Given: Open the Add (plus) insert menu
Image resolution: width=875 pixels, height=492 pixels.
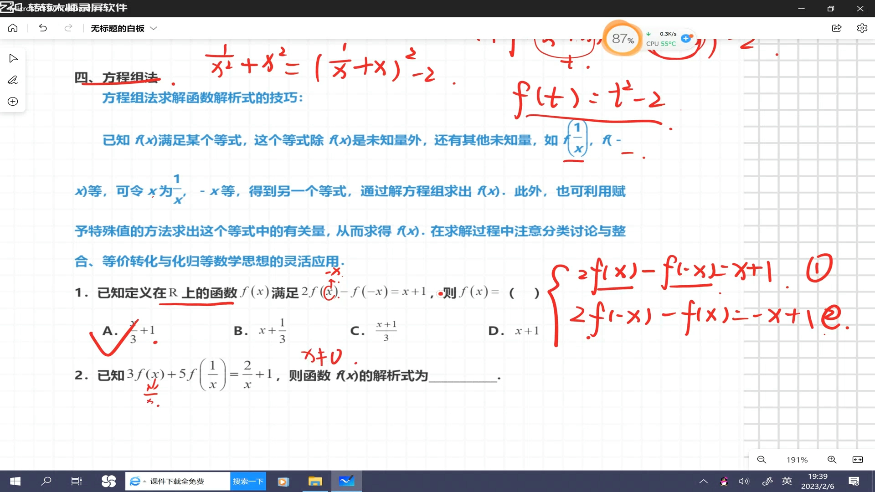Looking at the screenshot, I should point(13,102).
